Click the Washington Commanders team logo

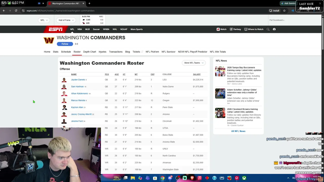49,40
